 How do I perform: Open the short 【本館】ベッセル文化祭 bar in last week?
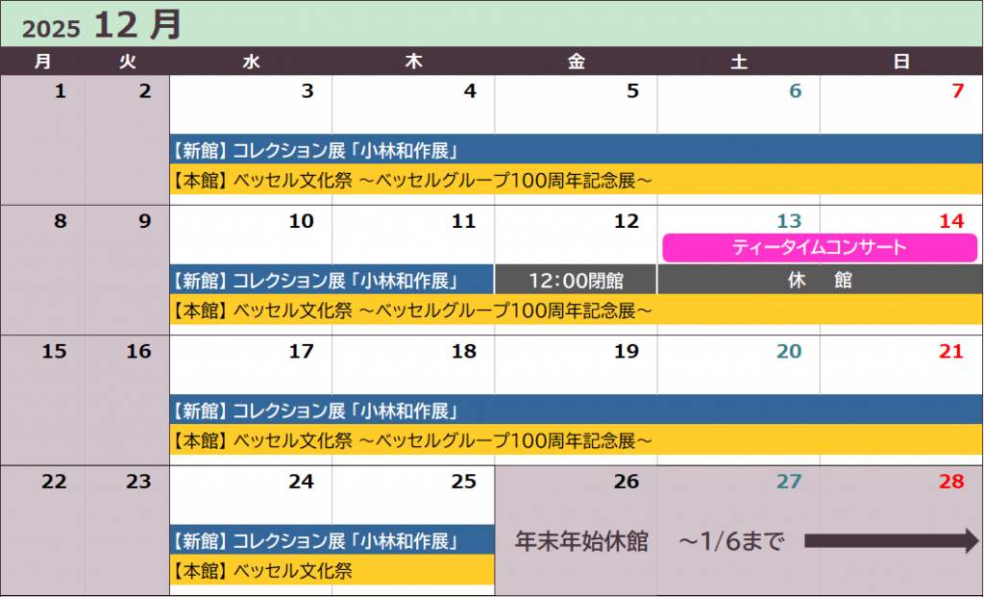click(x=332, y=571)
